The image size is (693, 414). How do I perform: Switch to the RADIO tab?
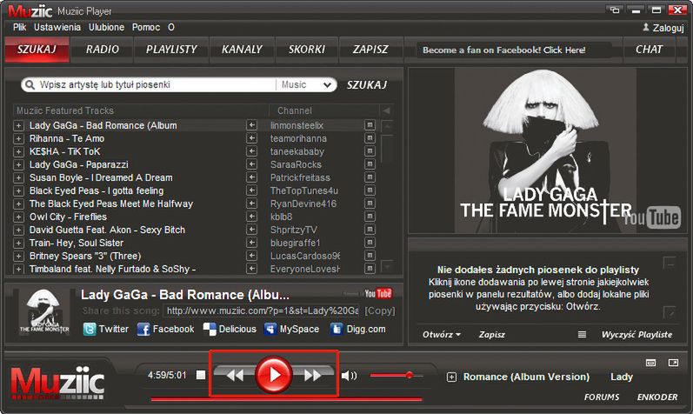(x=103, y=50)
